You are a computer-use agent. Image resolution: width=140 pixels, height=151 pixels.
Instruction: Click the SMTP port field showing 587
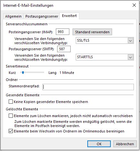(64, 49)
